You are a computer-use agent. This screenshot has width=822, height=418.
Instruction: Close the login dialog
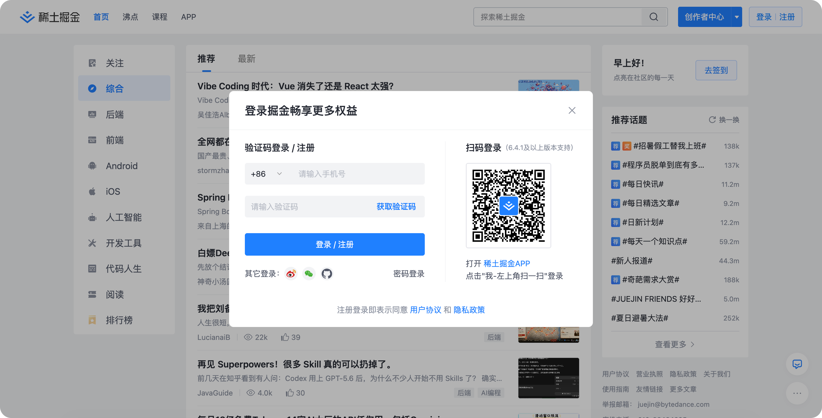coord(572,110)
